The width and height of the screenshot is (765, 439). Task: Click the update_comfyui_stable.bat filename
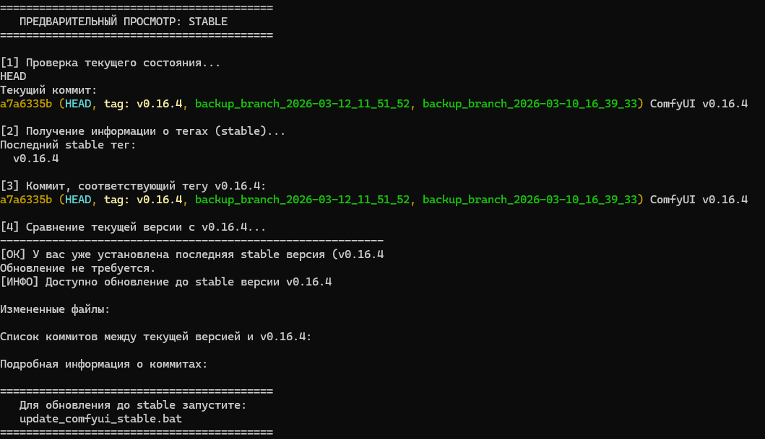(x=100, y=419)
